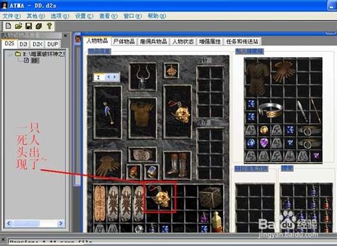Select the yellow topaz gem in stash
Screen dimensions: 337x246
pyautogui.click(x=264, y=130)
